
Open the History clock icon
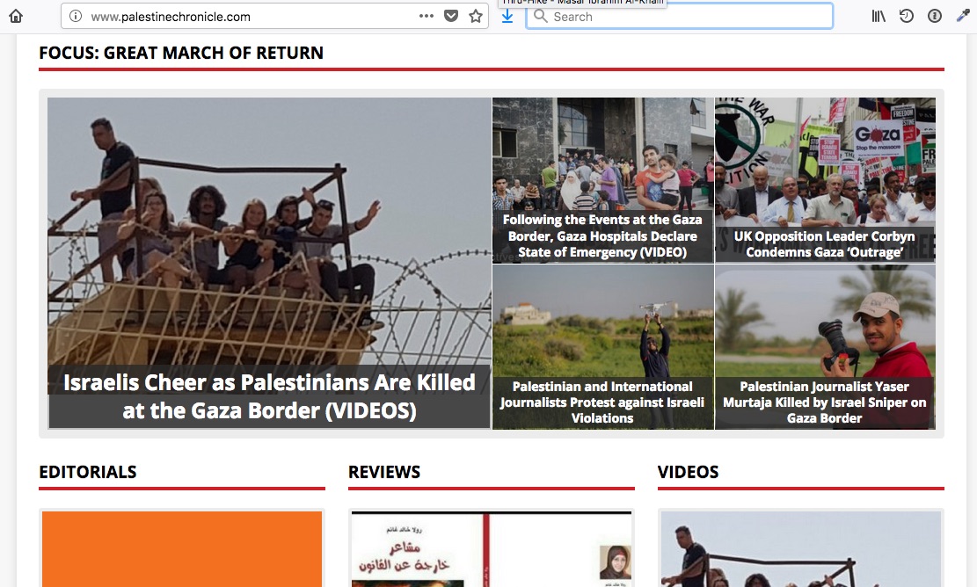pos(907,16)
